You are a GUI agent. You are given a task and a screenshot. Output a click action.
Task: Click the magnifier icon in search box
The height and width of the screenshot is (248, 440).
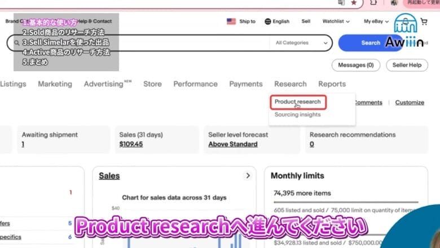[x=17, y=43]
